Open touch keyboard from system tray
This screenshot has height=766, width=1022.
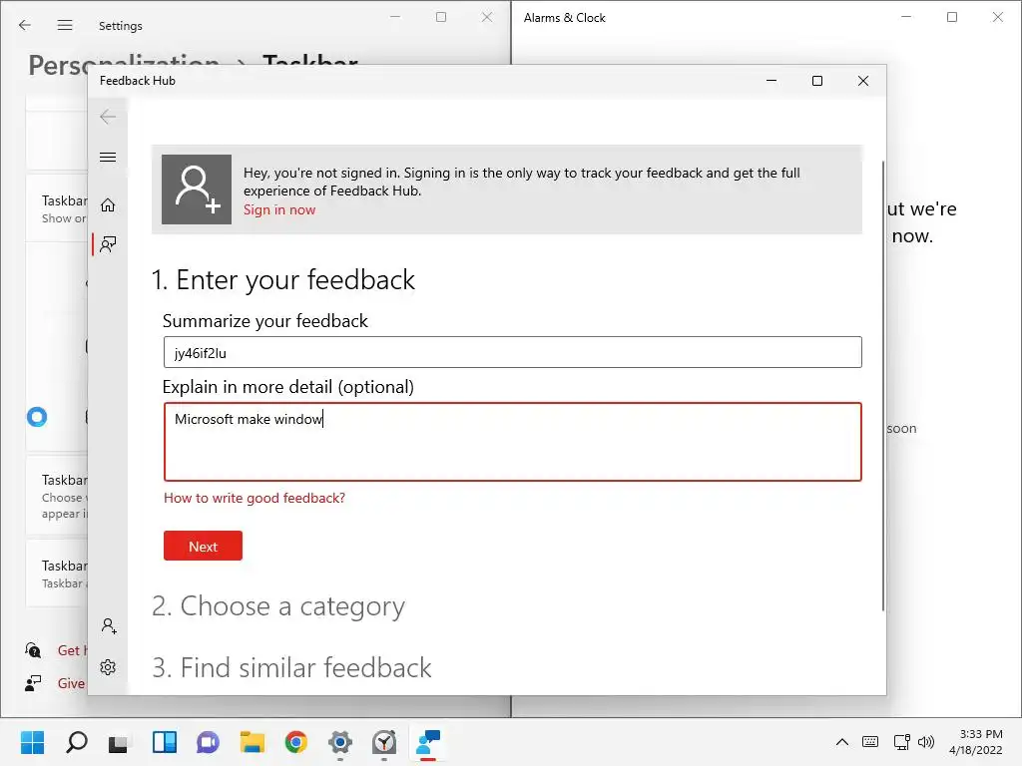pos(870,742)
